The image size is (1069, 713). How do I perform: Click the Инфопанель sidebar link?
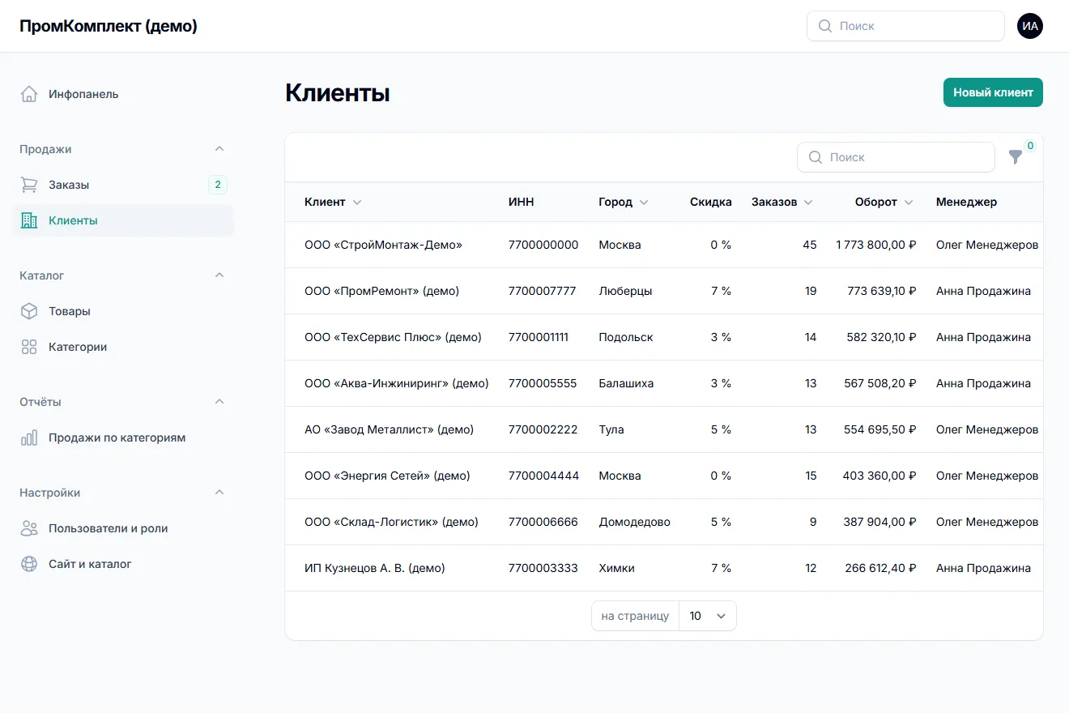123,94
